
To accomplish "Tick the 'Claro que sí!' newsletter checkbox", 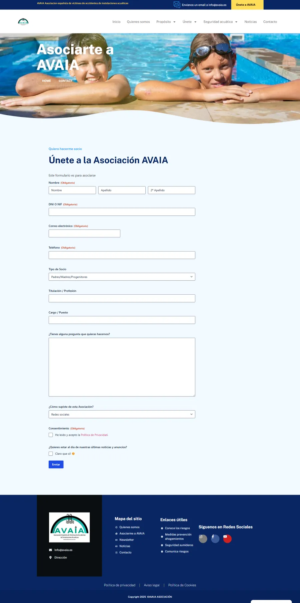I will click(51, 454).
